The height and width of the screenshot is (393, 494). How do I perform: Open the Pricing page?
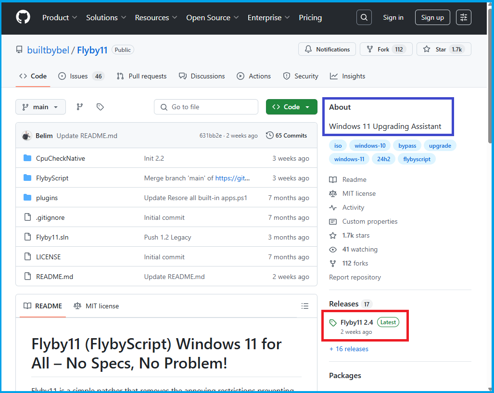click(310, 18)
